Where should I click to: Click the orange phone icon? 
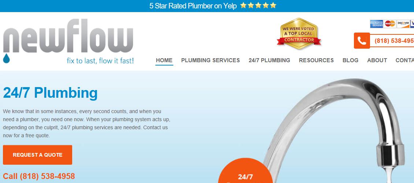(362, 41)
